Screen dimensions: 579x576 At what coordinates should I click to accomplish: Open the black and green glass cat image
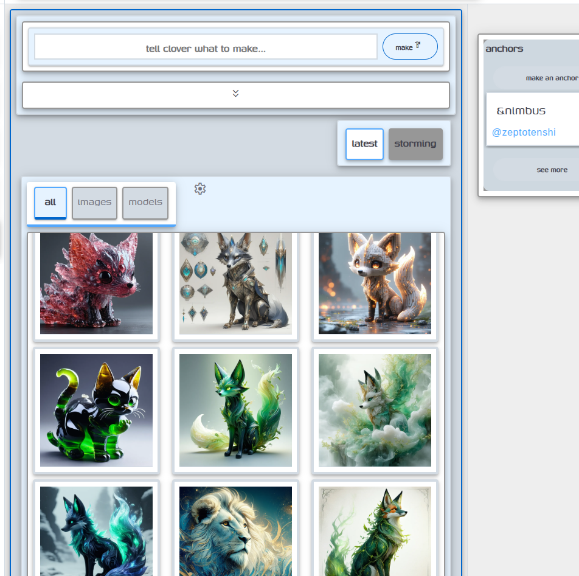[96, 410]
